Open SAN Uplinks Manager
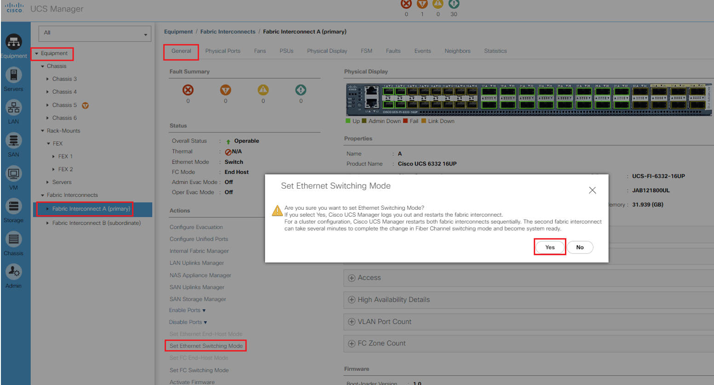 pyautogui.click(x=197, y=287)
